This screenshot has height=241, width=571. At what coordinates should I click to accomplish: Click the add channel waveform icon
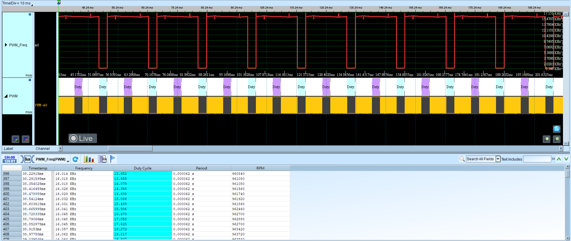15,139
